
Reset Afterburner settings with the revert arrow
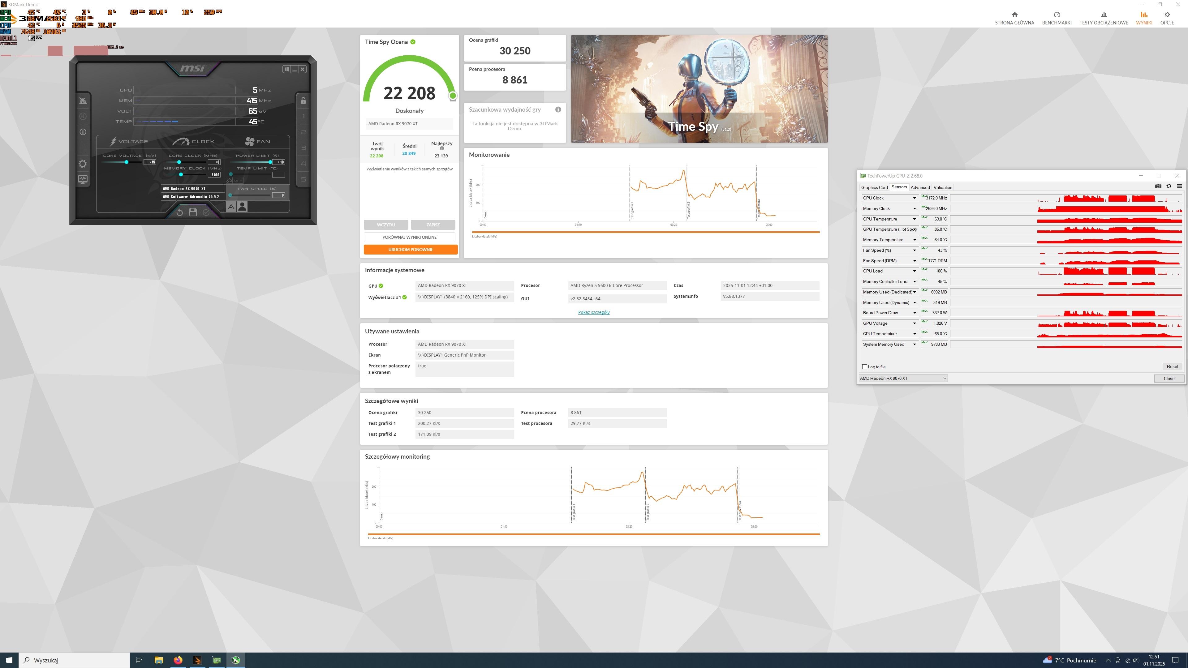(x=180, y=212)
